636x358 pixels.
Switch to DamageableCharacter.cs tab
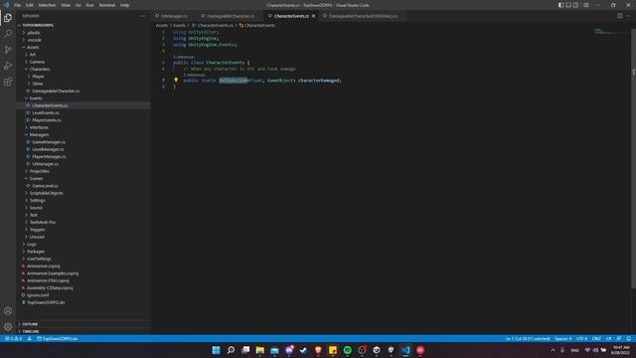[x=231, y=16]
